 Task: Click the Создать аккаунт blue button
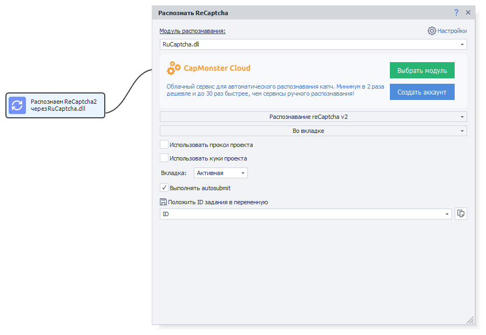(x=422, y=92)
